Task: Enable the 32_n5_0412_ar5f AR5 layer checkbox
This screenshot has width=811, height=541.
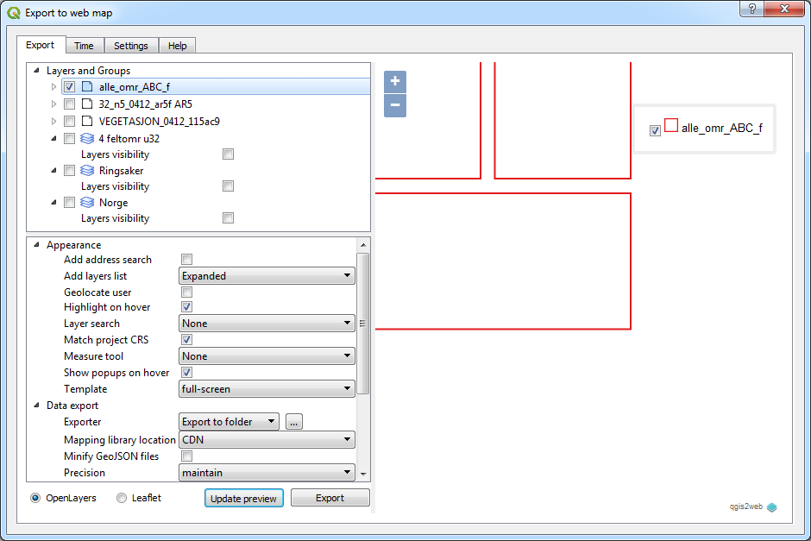Action: (69, 104)
